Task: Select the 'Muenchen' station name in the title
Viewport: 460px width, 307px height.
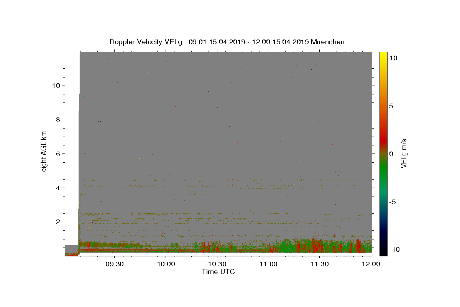Action: [x=328, y=42]
